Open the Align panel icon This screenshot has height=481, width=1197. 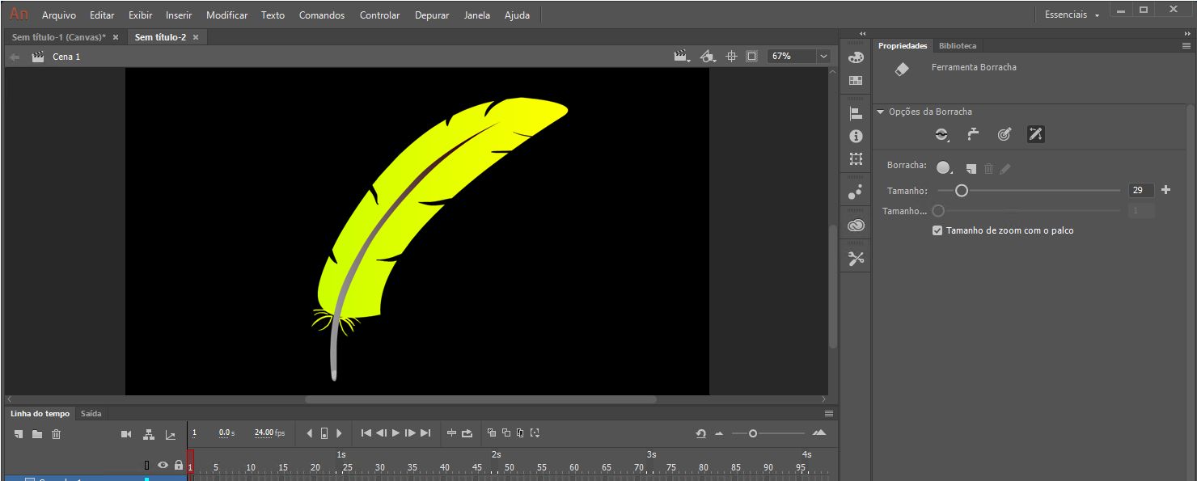(856, 114)
